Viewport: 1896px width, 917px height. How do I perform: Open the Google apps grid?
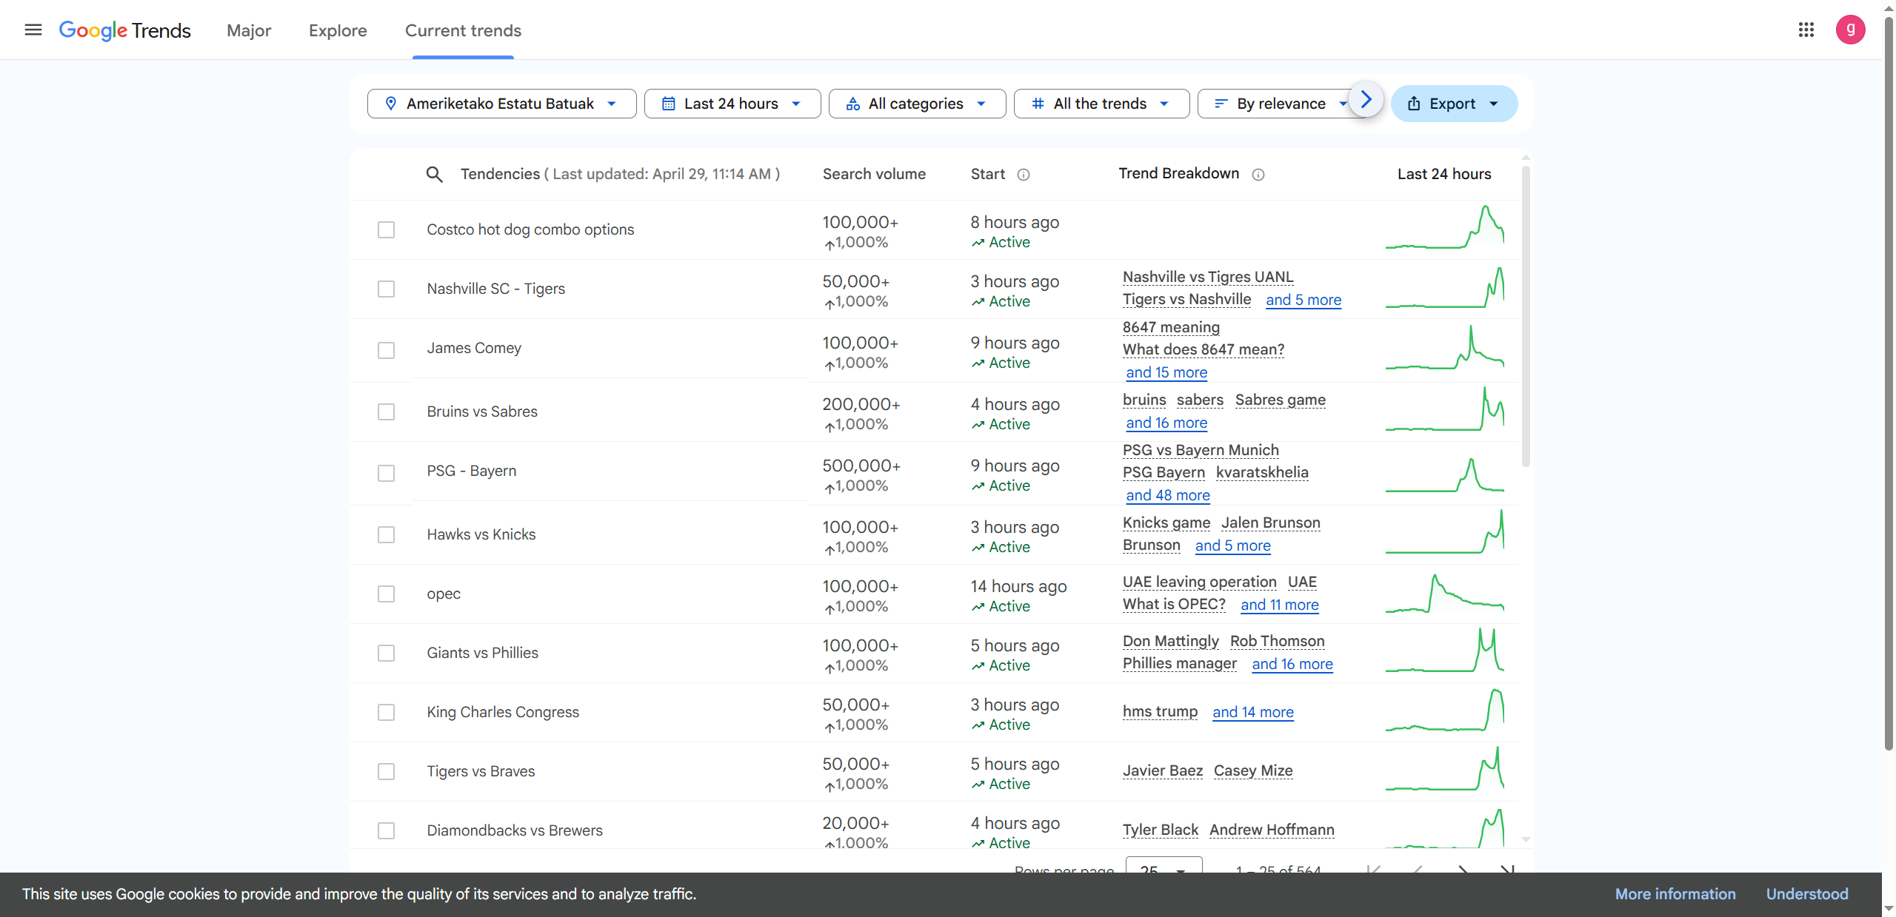(x=1806, y=30)
